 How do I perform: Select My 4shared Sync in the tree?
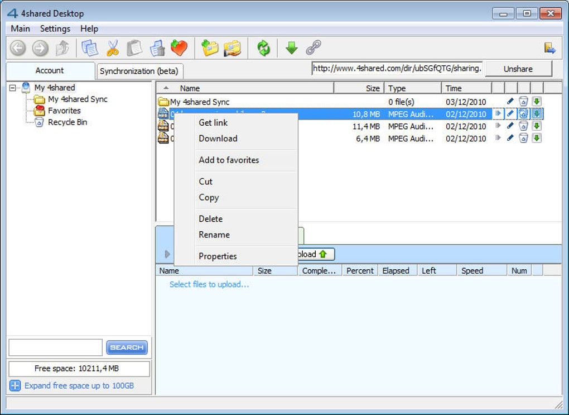tap(78, 99)
